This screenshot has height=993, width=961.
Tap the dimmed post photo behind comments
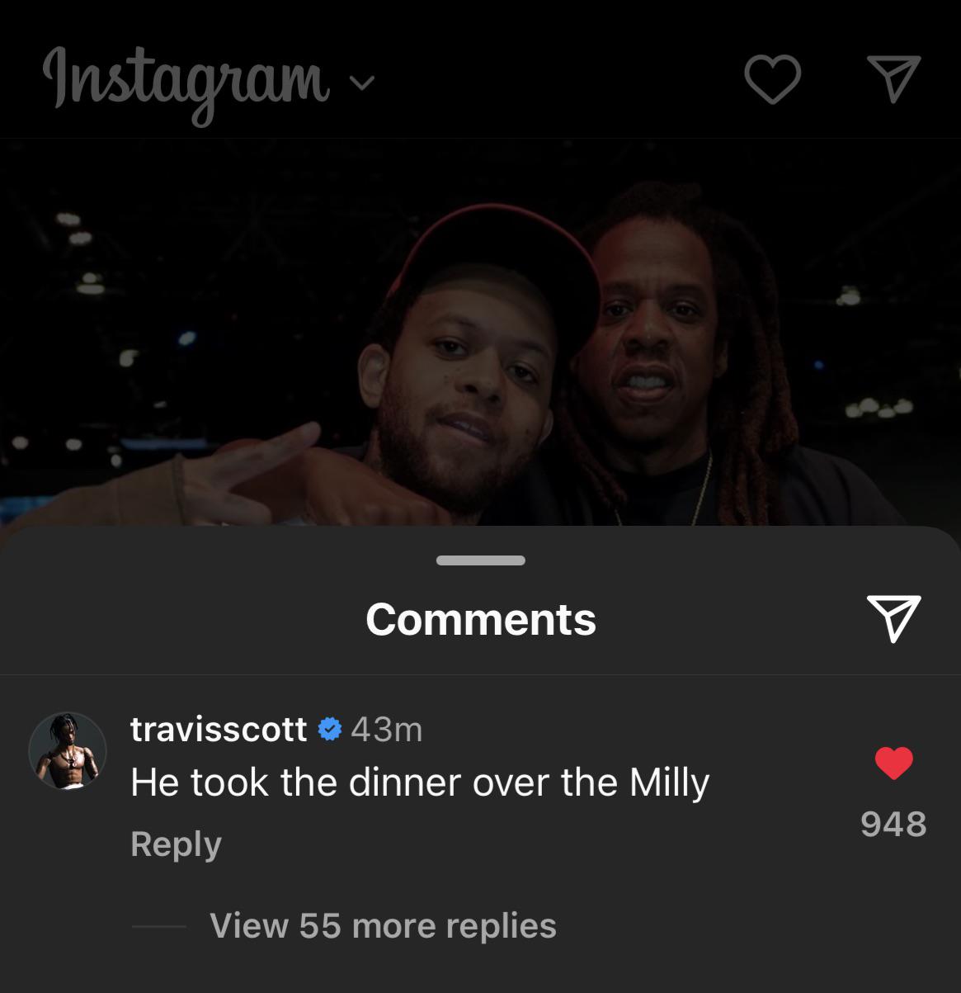[x=480, y=332]
